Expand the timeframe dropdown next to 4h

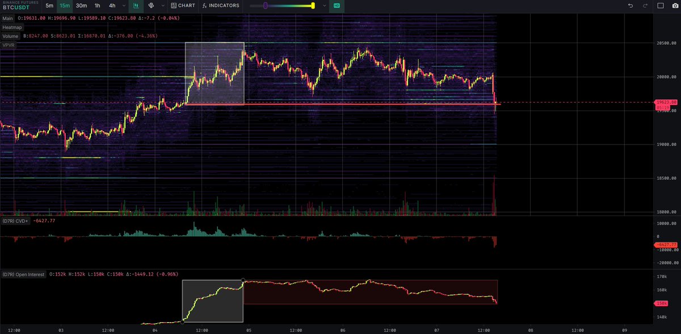pos(123,6)
